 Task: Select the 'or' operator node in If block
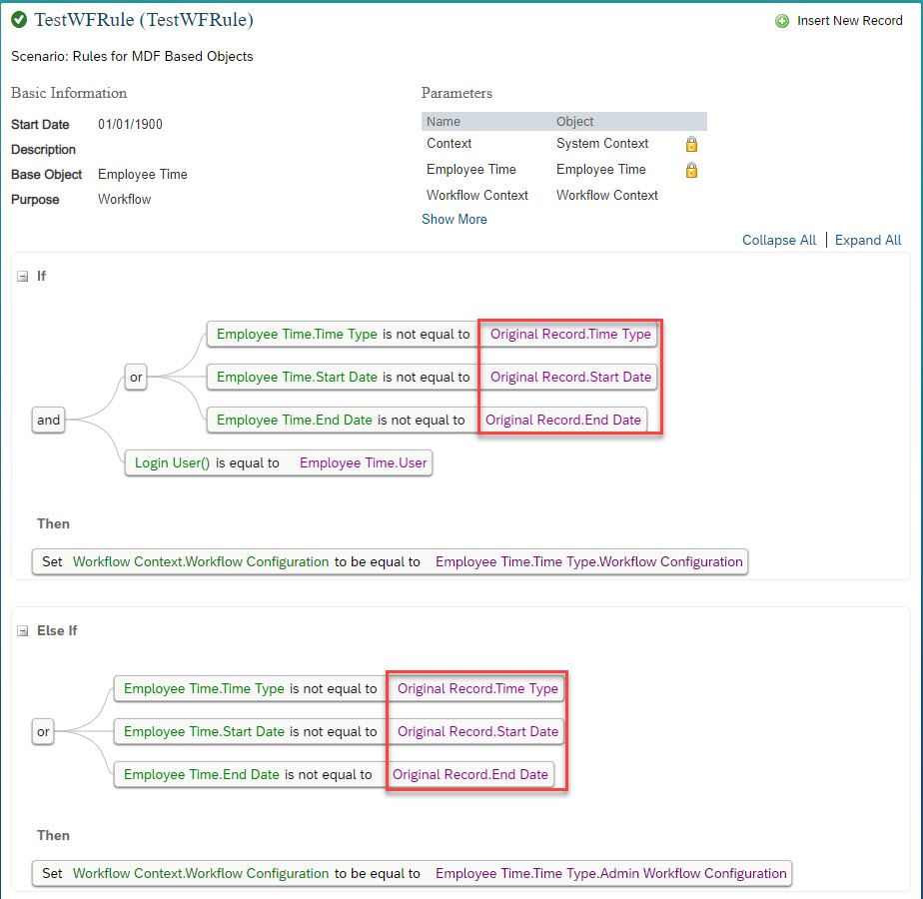[136, 377]
